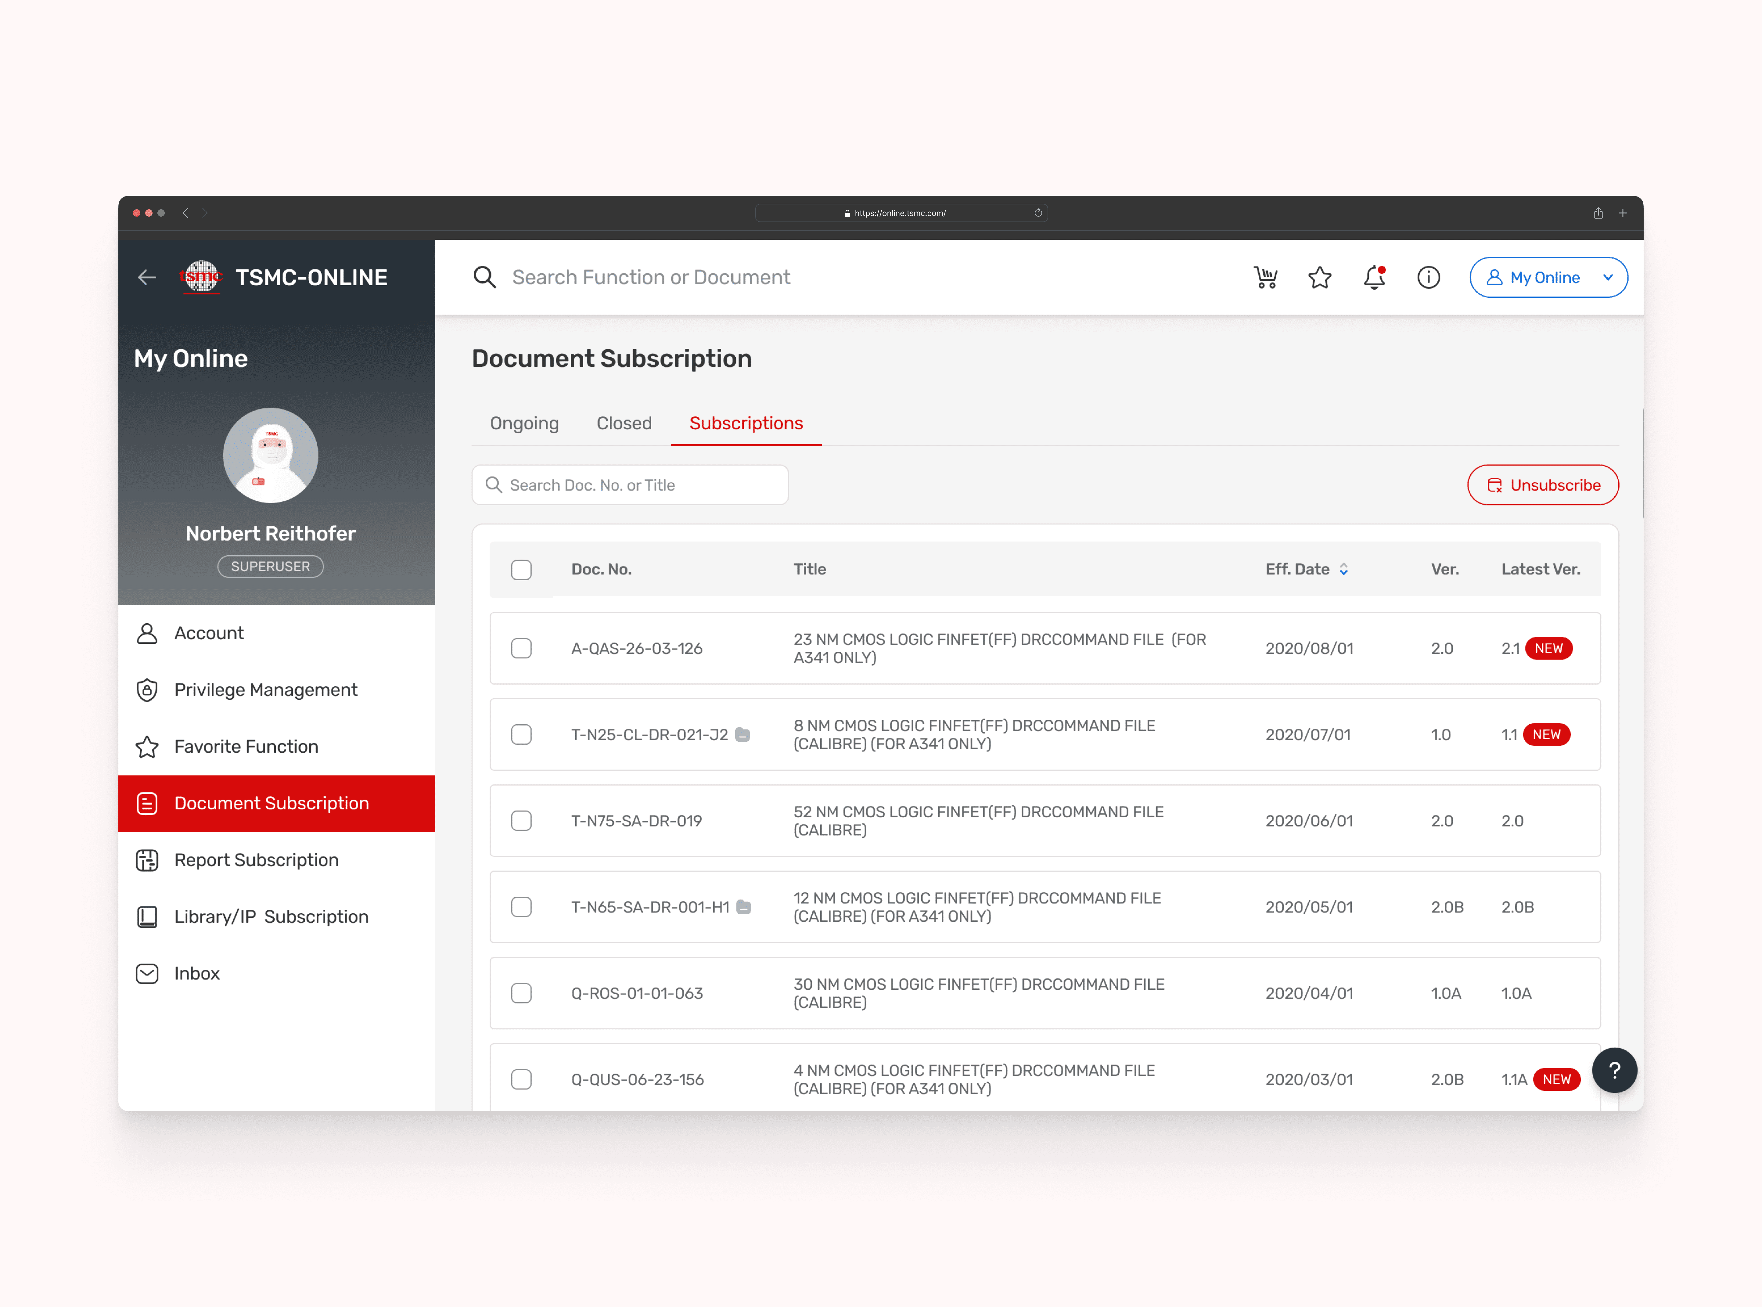This screenshot has width=1762, height=1307.
Task: Open Library/IP Subscription
Action: point(277,917)
